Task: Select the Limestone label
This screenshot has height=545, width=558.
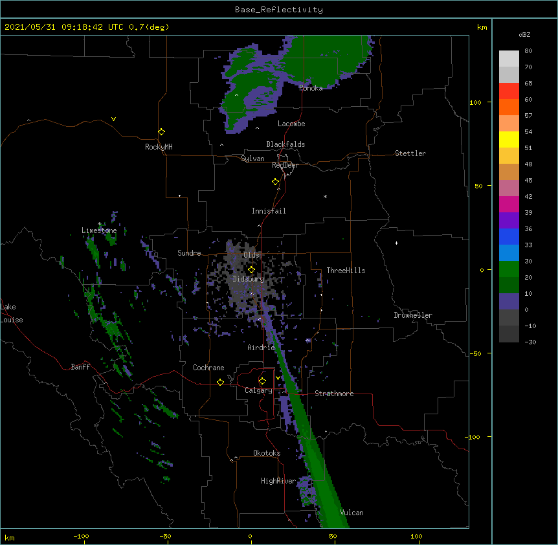Action: (x=99, y=230)
